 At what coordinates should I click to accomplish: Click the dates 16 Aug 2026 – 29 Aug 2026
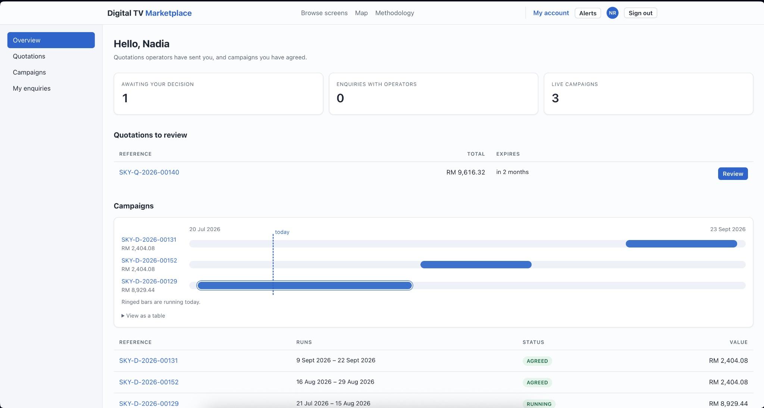(335, 382)
